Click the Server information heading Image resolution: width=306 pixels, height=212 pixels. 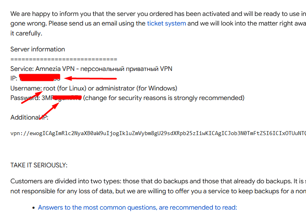[x=38, y=49]
